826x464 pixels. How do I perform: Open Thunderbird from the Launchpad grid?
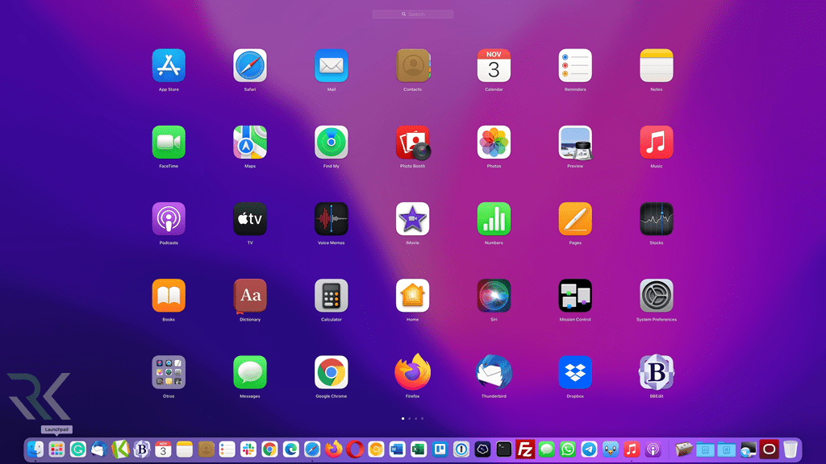[x=494, y=372]
